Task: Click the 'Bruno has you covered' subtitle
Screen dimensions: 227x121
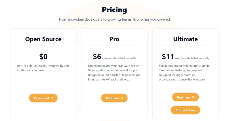Action: tap(114, 19)
